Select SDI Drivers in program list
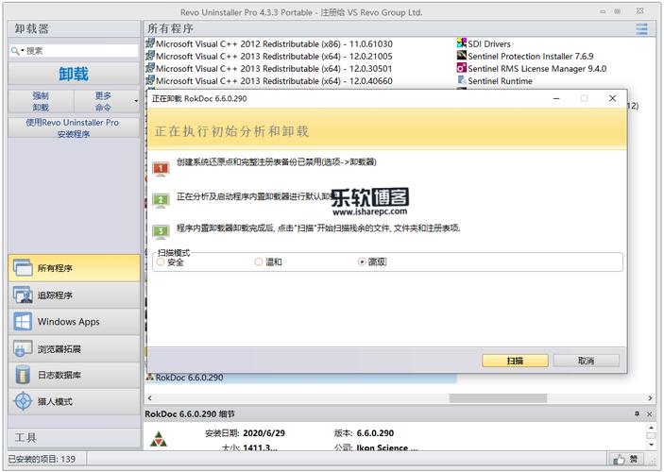664x472 pixels. (484, 44)
